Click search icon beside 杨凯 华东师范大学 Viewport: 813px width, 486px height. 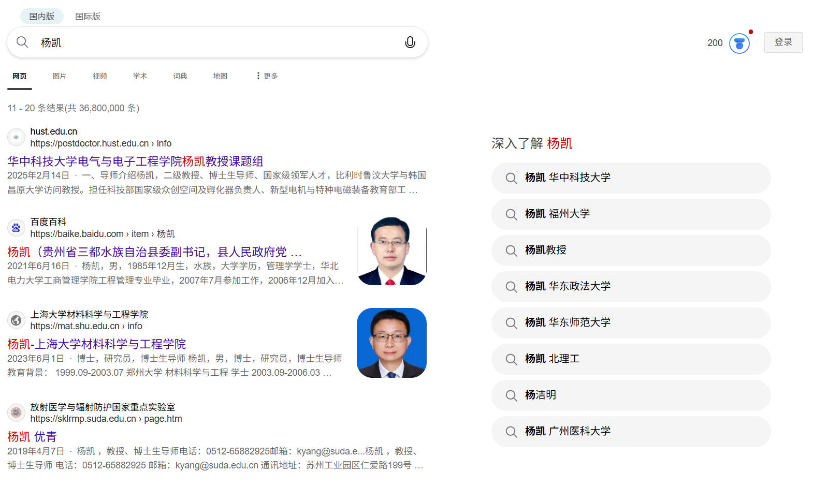pyautogui.click(x=511, y=323)
